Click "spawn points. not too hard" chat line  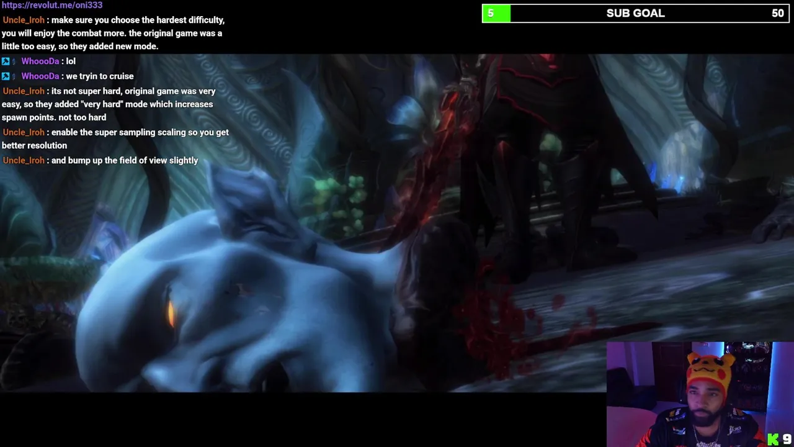point(54,117)
